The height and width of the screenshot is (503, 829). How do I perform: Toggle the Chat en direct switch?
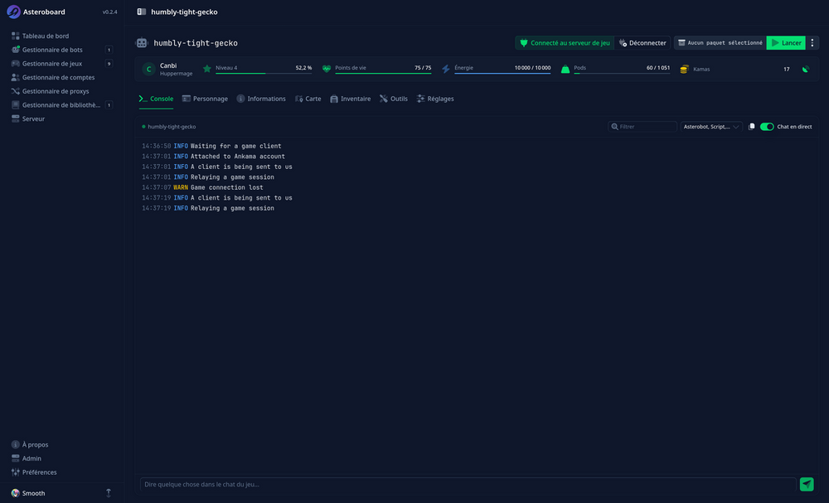(767, 127)
